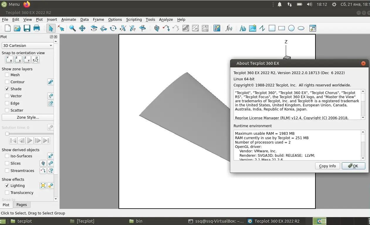
Task: Click OK in the About dialog
Action: (x=354, y=166)
